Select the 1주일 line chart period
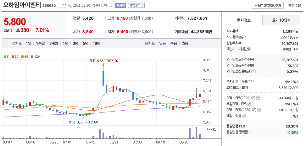Viewport: 306px width, 146px height. [40, 43]
